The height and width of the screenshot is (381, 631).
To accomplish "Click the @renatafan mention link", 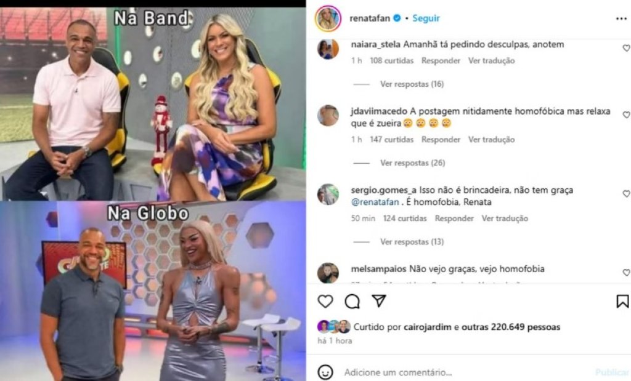I will point(375,202).
